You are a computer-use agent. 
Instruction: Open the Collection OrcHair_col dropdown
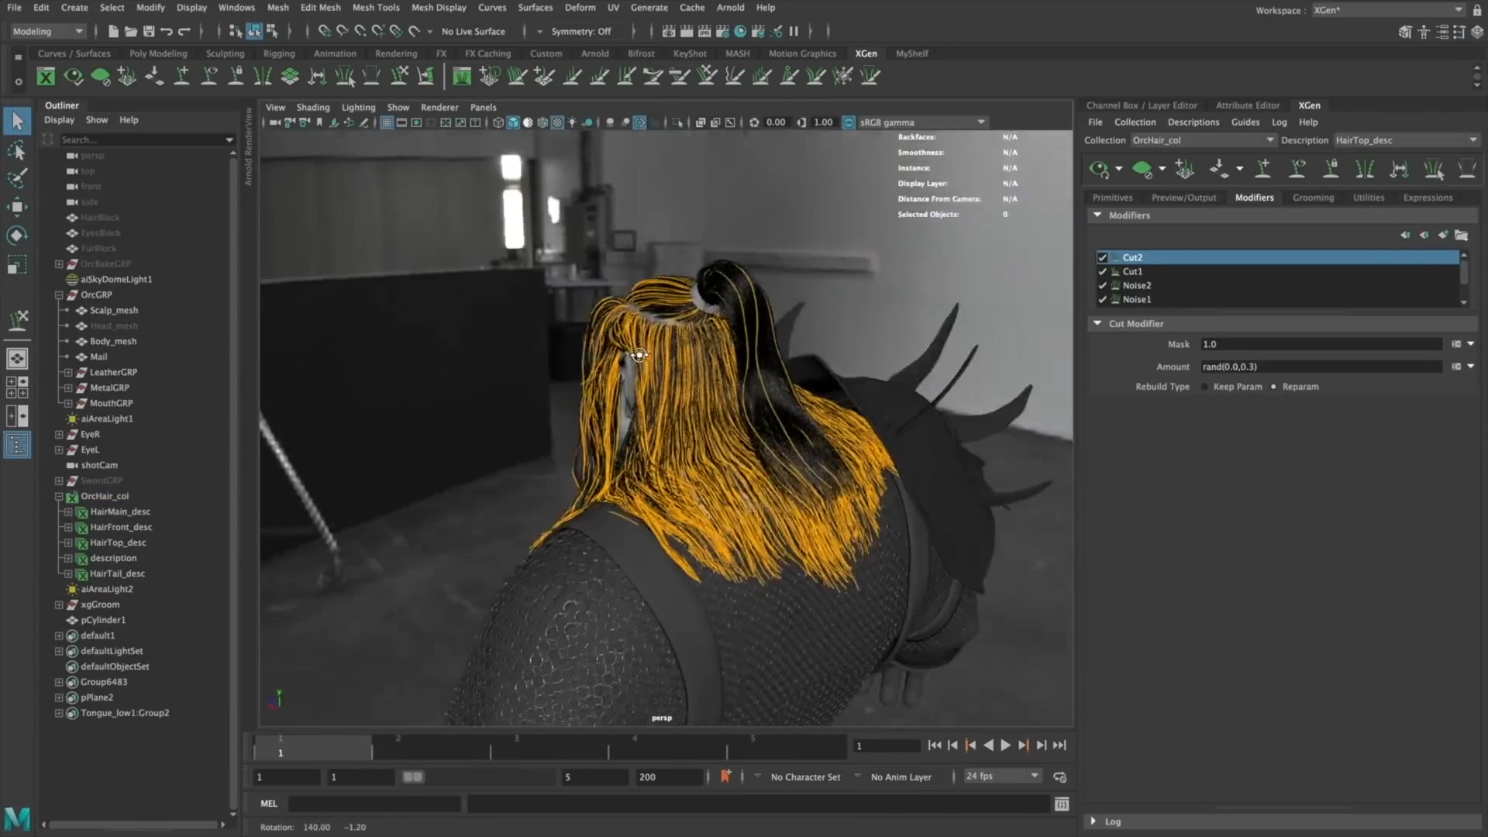coord(1203,140)
